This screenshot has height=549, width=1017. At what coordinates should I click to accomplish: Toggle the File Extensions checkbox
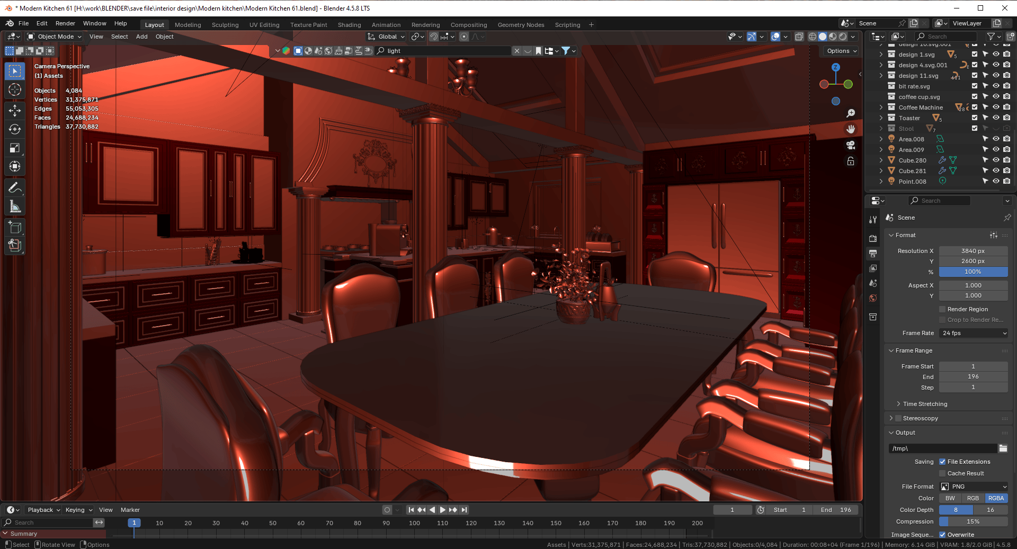click(x=942, y=462)
